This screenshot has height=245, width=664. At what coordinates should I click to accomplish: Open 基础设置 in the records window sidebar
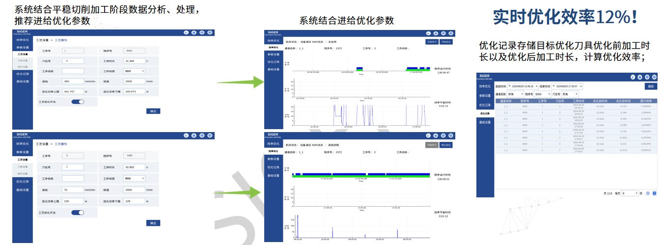click(x=485, y=122)
